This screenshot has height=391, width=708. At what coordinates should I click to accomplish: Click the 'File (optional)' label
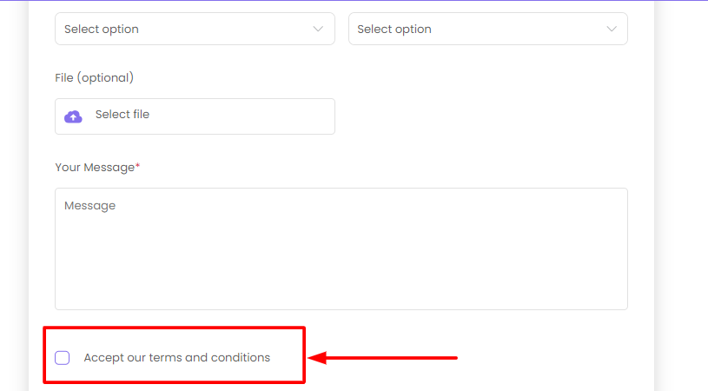click(95, 77)
